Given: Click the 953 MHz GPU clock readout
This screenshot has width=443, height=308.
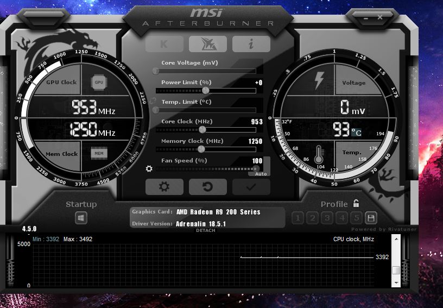Looking at the screenshot, I should coord(93,108).
